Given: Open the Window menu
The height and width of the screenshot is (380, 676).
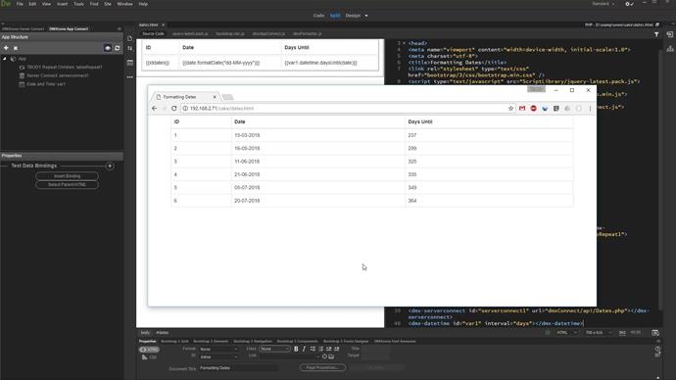Looking at the screenshot, I should click(125, 4).
